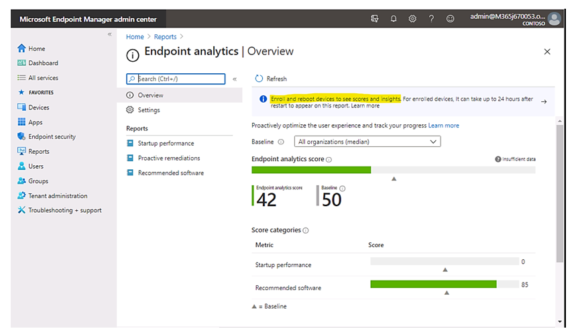Image resolution: width=576 pixels, height=335 pixels.
Task: Open the admin account avatar
Action: click(x=554, y=19)
